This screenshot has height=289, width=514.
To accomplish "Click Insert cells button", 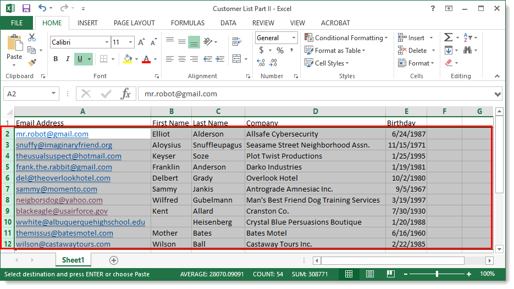I will (x=411, y=38).
